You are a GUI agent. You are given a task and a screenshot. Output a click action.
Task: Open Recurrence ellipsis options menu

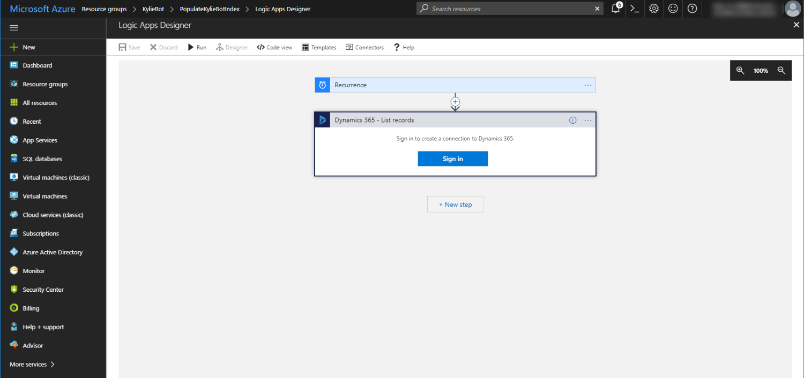coord(588,85)
